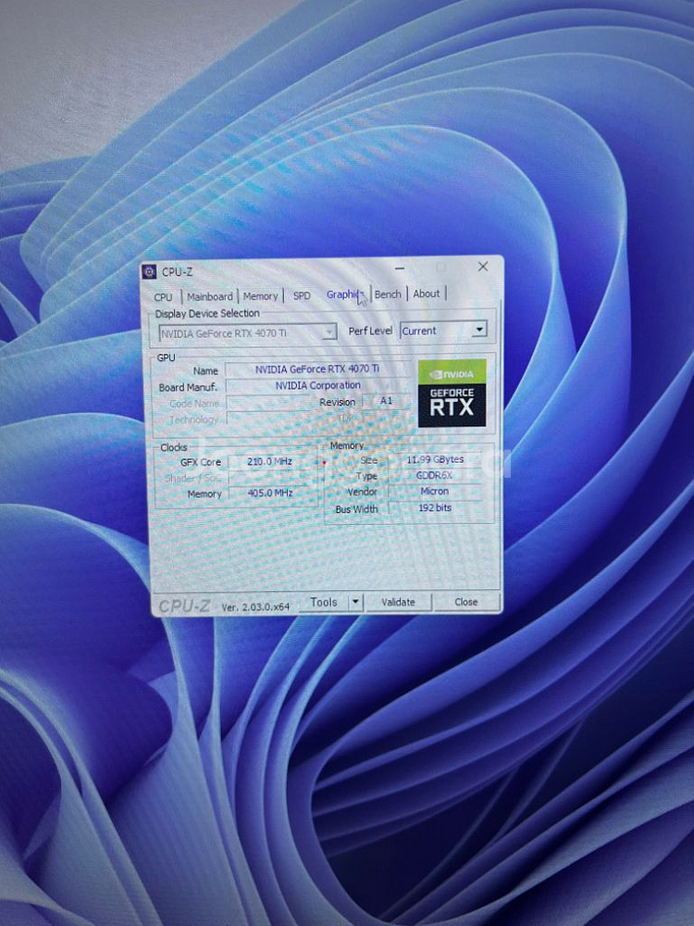Screen dimensions: 694x926
Task: Click the NVIDIA GeForce RTX logo
Action: (452, 393)
